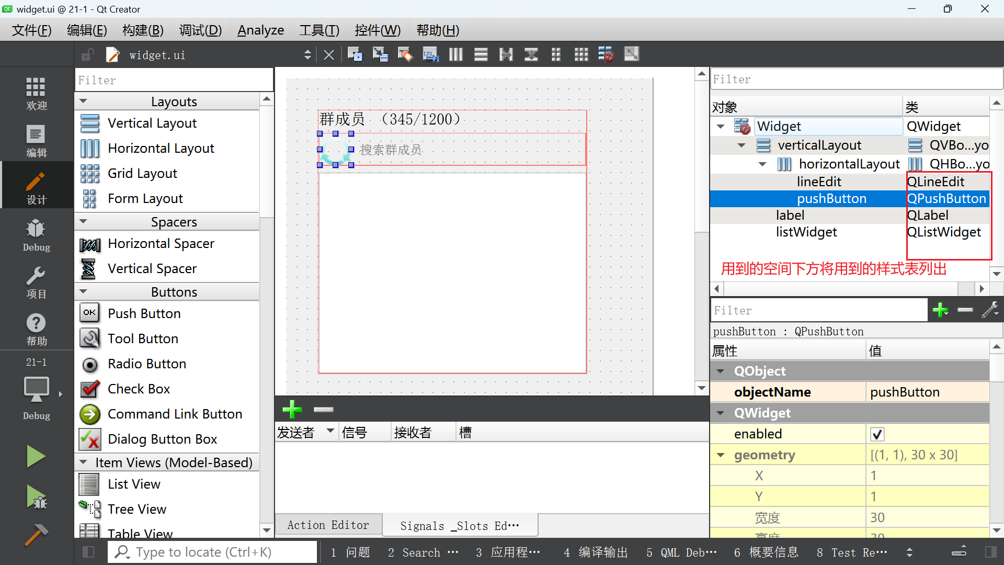Viewport: 1004px width, 565px height.
Task: Click the Type to locate search field
Action: click(x=212, y=552)
